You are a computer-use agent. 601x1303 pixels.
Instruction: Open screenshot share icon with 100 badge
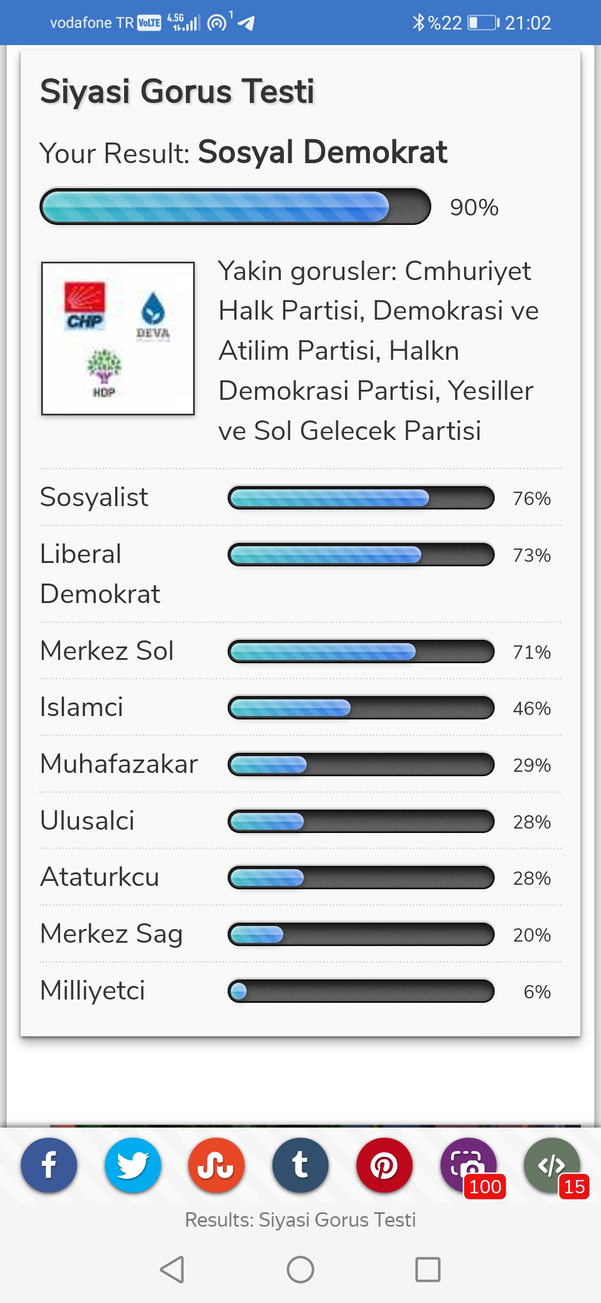coord(469,1165)
